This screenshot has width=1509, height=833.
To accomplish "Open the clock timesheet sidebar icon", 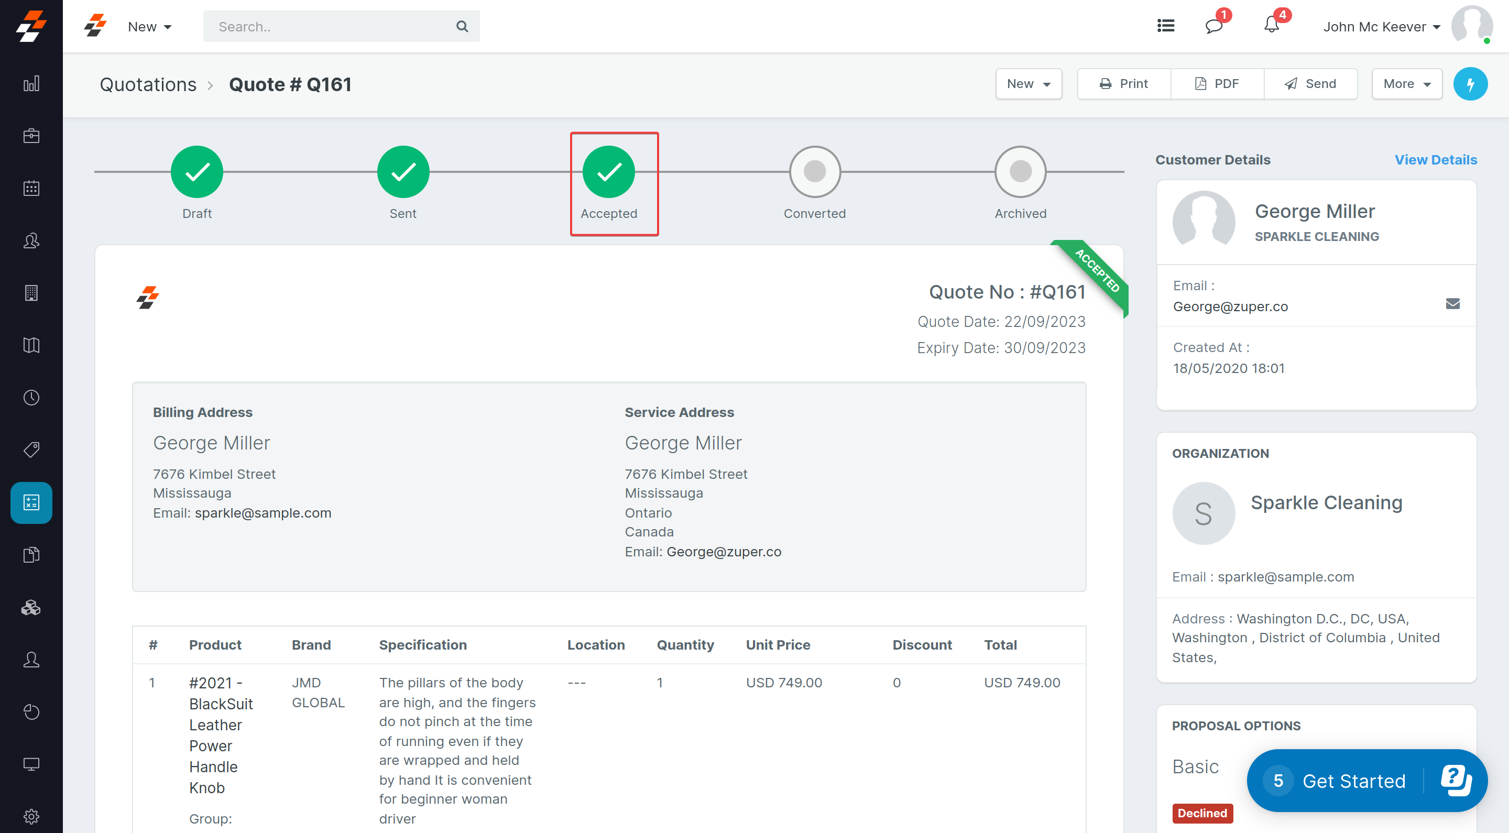I will click(x=31, y=398).
